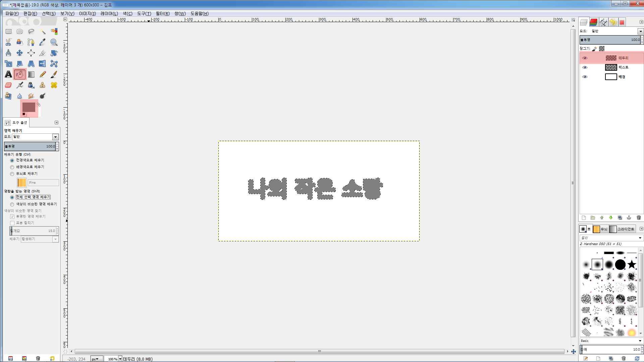
Task: Open the layers dock configure menu arrow
Action: [x=641, y=22]
